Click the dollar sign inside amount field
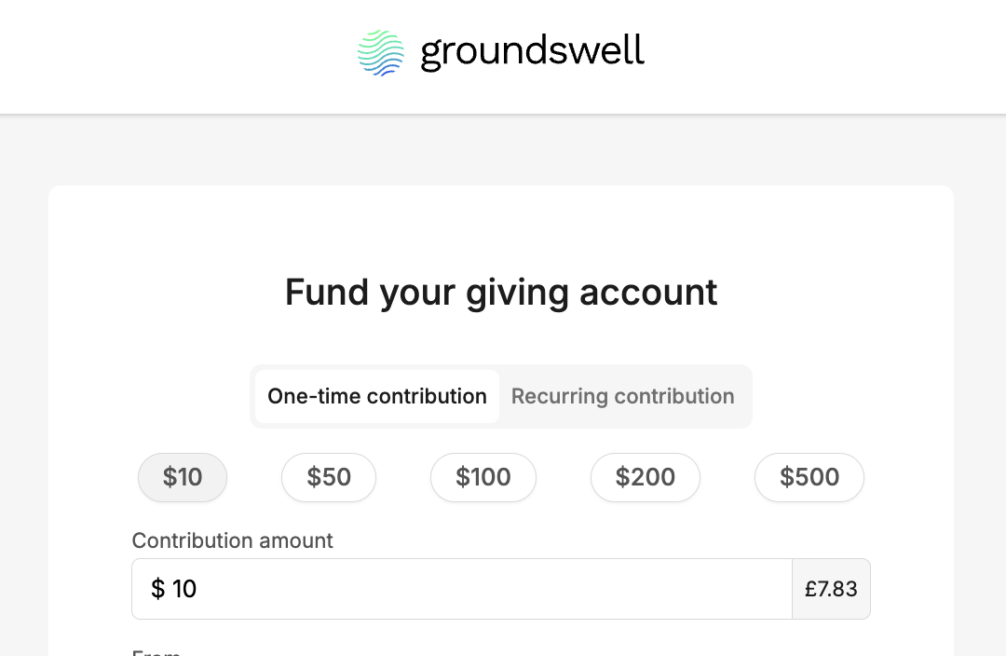Screen dimensions: 1006x656 (x=157, y=589)
